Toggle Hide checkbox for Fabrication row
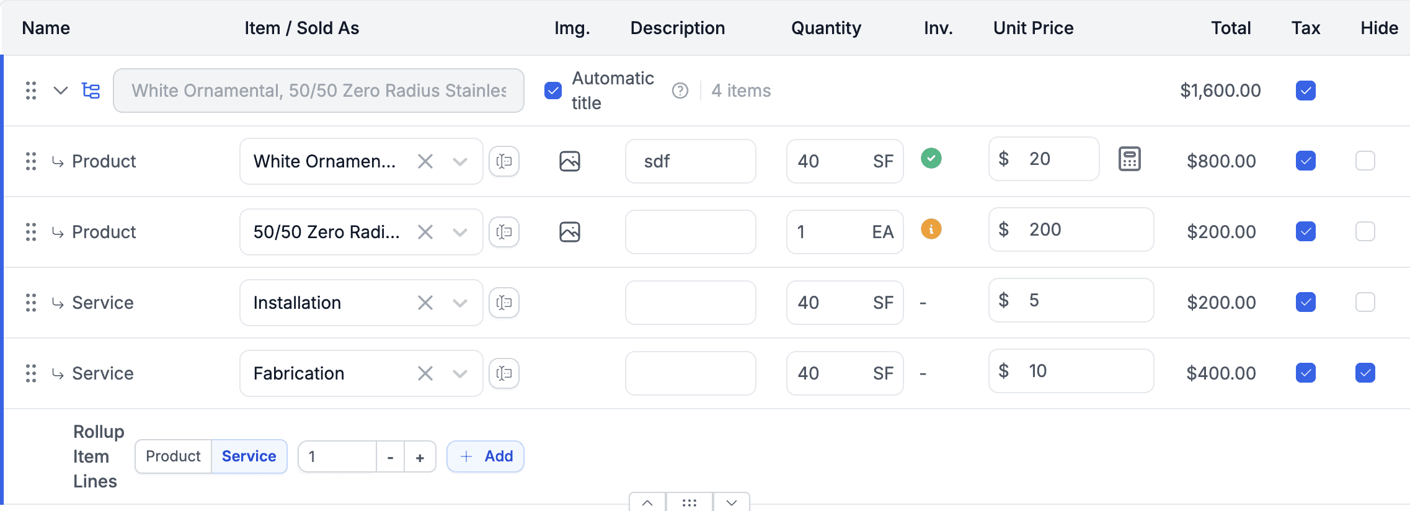Screen dimensions: 1410x511 point(1365,373)
